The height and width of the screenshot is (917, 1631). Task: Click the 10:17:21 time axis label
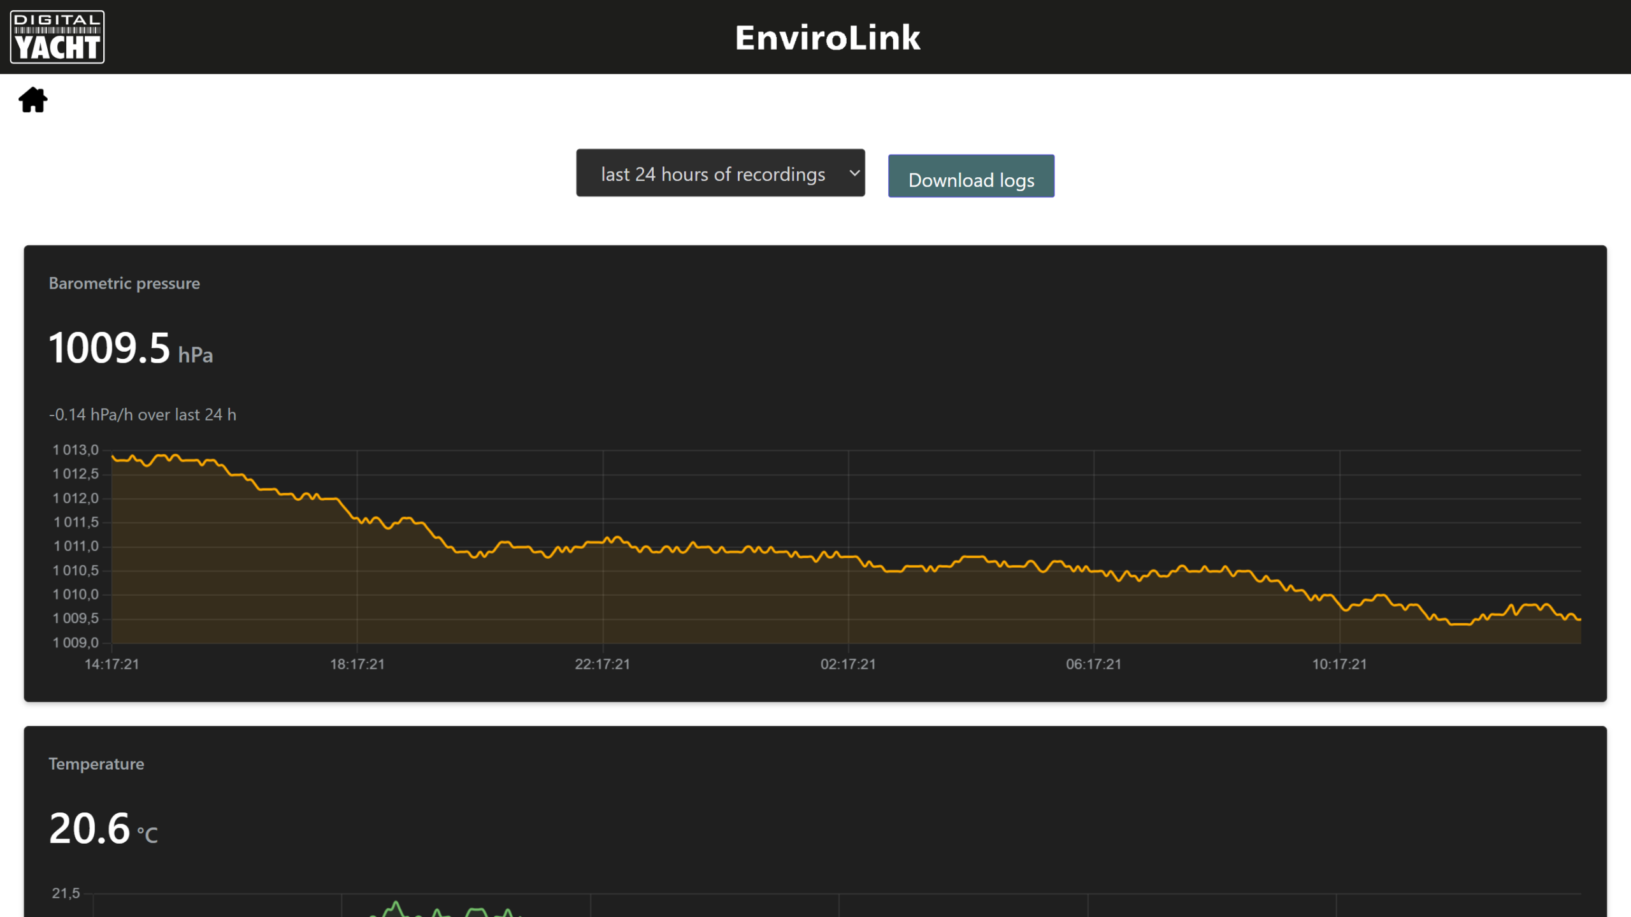[x=1339, y=664]
